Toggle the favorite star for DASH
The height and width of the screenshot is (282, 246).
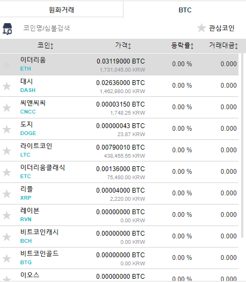click(7, 86)
